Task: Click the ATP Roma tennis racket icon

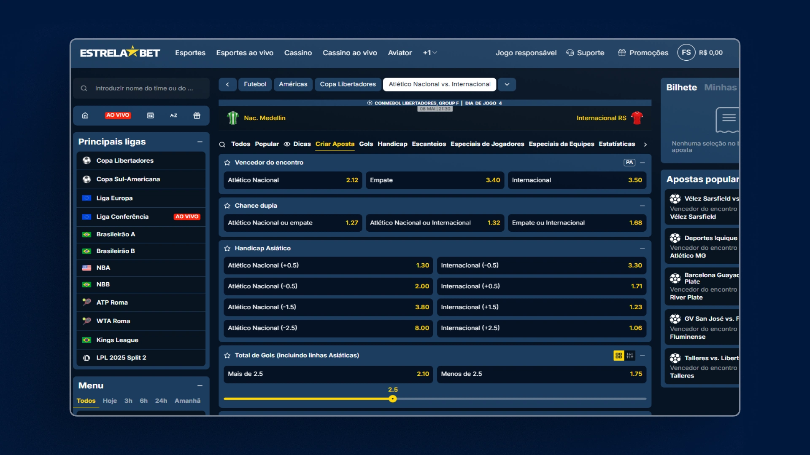Action: (87, 302)
